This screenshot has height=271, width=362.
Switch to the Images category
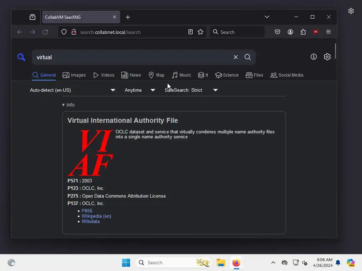pyautogui.click(x=74, y=75)
